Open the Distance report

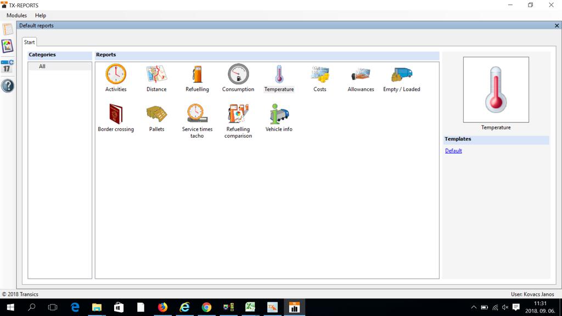[156, 78]
